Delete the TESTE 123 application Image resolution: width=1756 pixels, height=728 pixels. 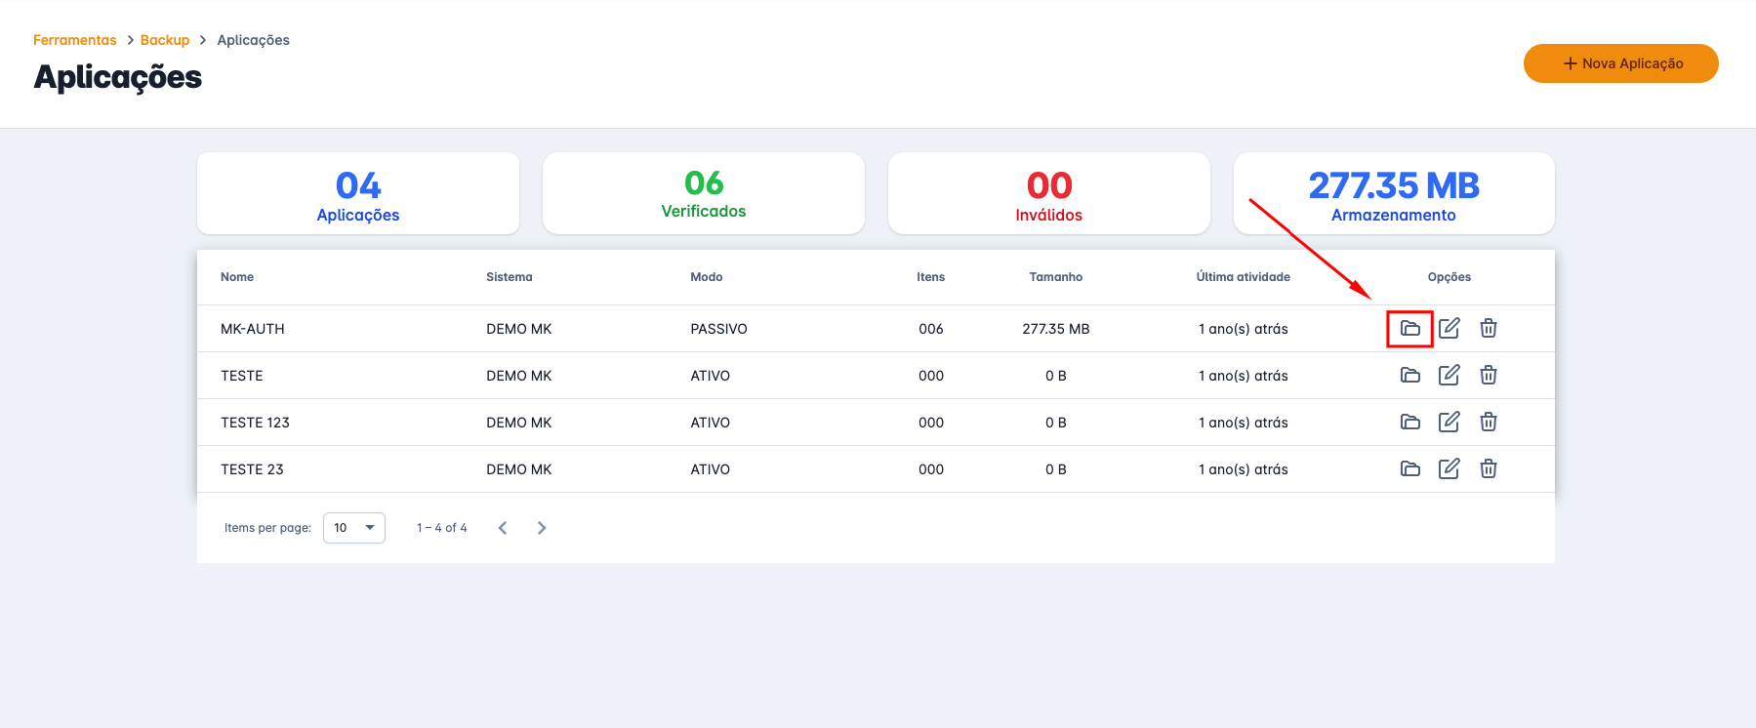(1488, 423)
